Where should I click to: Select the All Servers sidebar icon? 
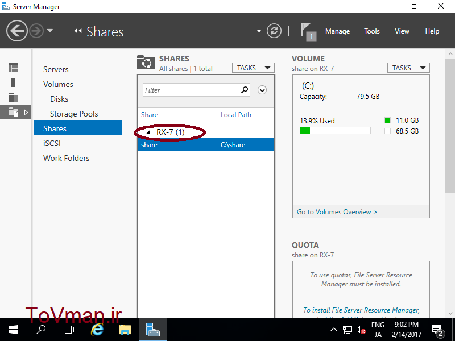(14, 97)
